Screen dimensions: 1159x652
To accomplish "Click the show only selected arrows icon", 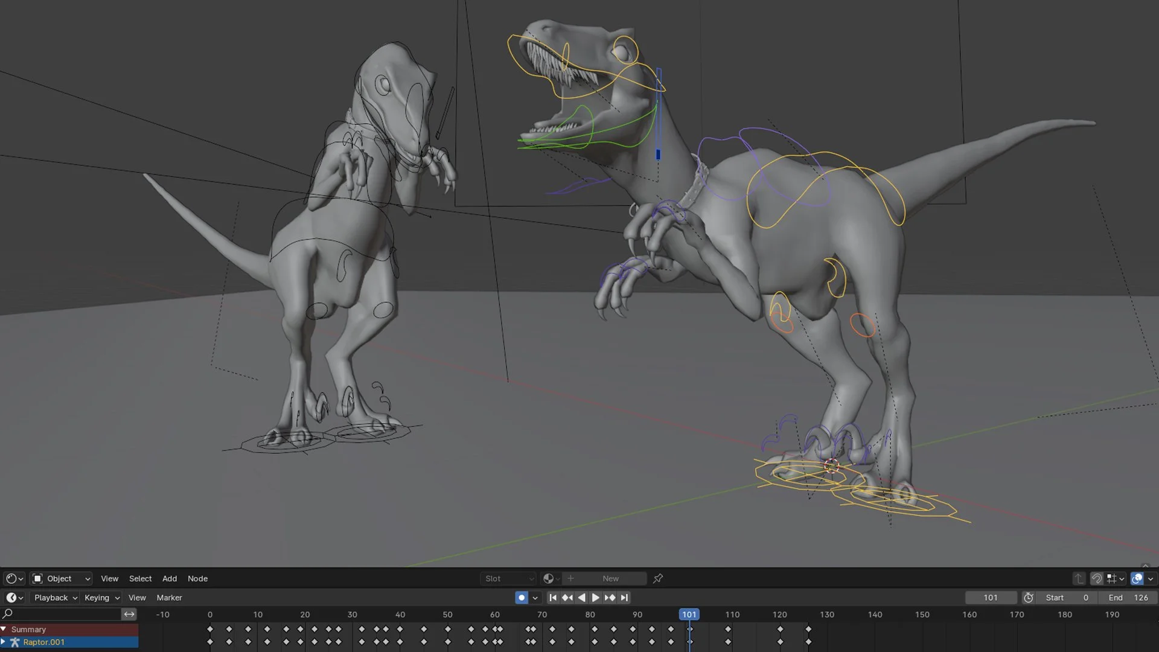I will click(129, 614).
